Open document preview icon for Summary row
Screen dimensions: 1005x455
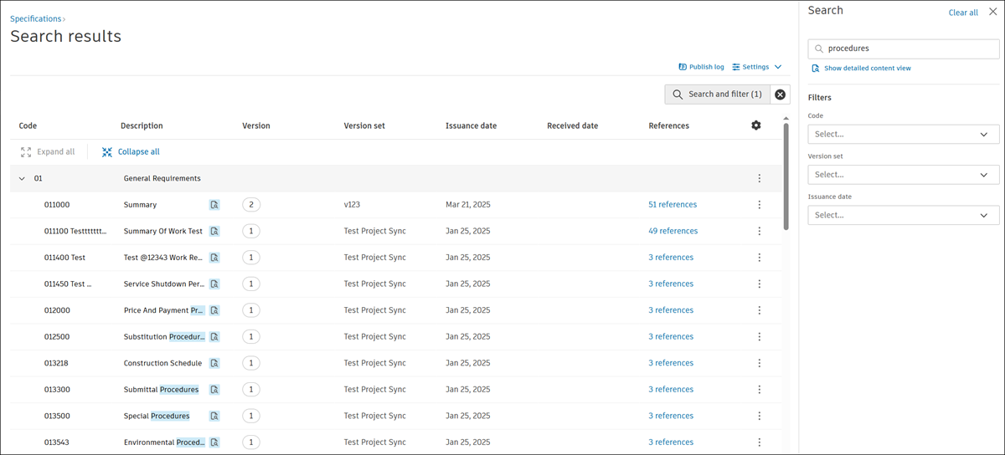[214, 205]
